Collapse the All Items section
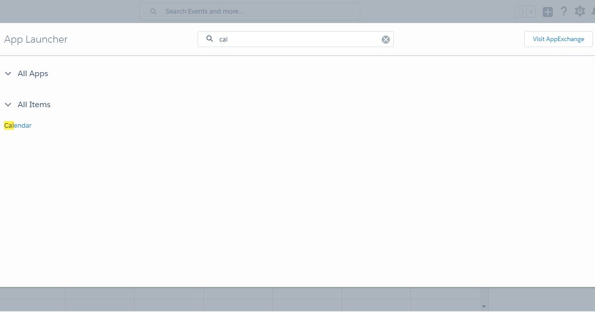Image resolution: width=595 pixels, height=312 pixels. 8,104
